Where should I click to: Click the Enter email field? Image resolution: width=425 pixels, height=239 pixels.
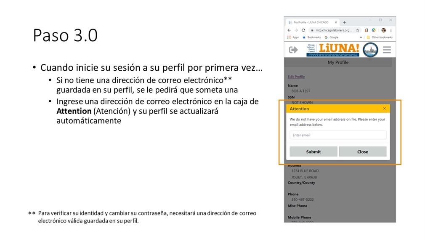[x=338, y=135]
